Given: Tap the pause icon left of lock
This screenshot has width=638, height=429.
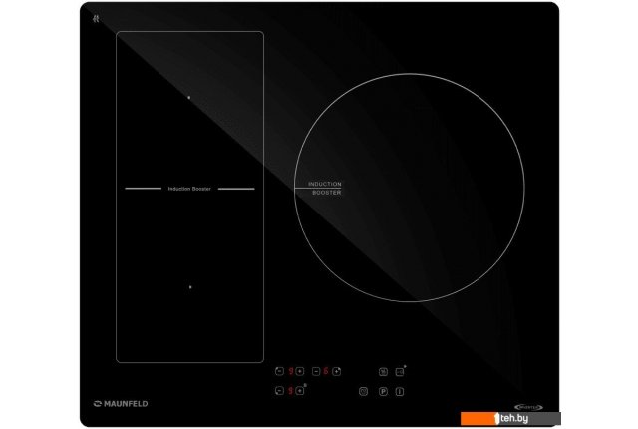Looking at the screenshot, I should [384, 371].
